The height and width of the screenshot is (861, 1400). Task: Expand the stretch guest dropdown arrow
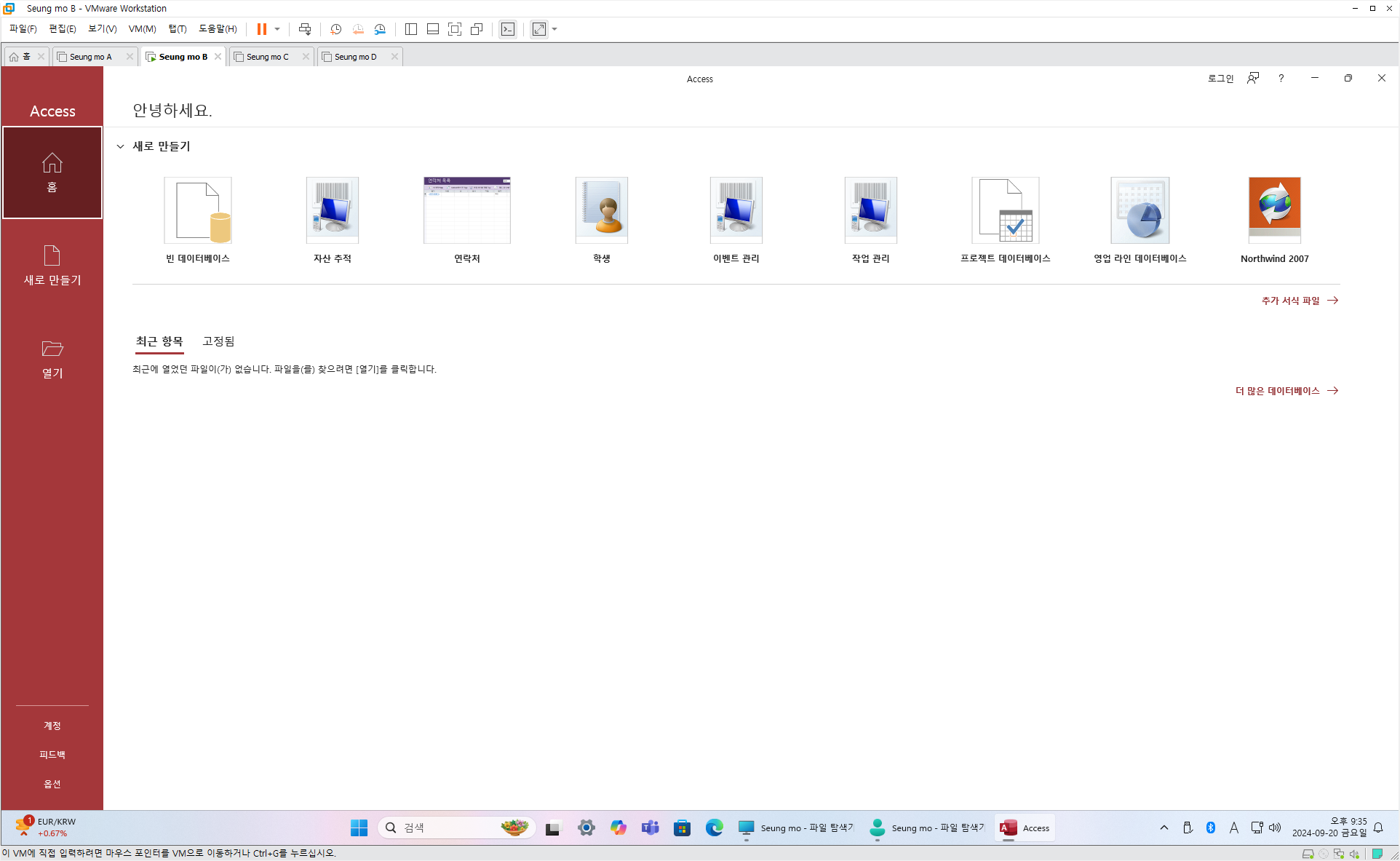554,29
